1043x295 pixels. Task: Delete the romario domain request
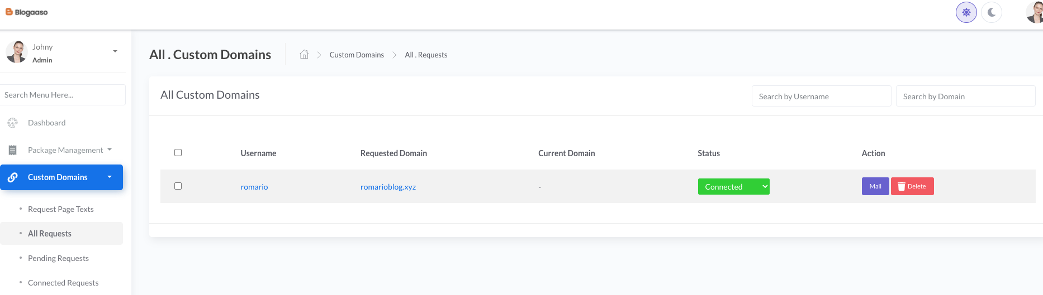[x=912, y=186]
